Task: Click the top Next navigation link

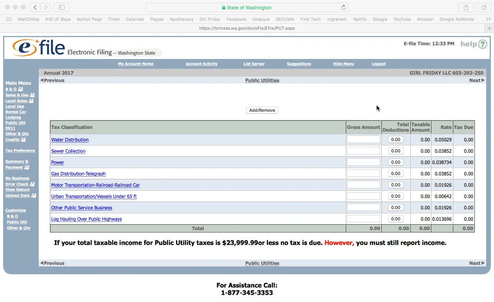Action: coord(477,80)
